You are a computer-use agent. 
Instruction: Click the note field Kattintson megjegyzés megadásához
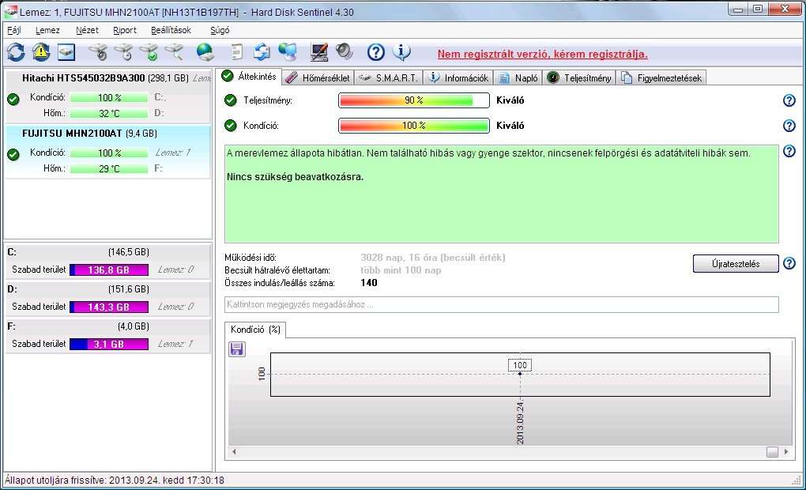(x=502, y=304)
